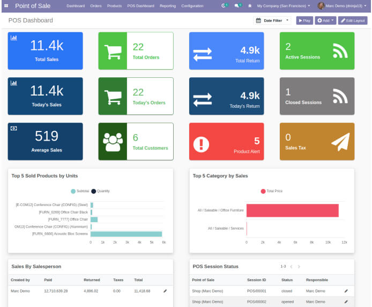The height and width of the screenshot is (307, 372).
Task: Click the edit pencil for POS/00001 session
Action: 346,290
